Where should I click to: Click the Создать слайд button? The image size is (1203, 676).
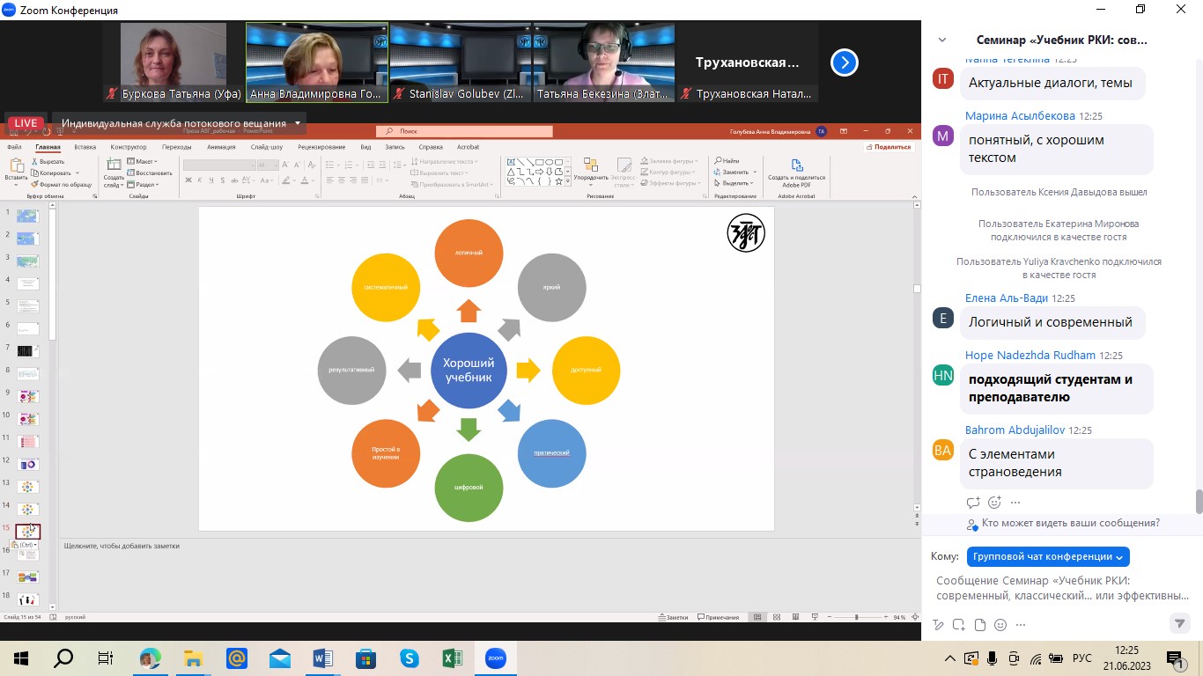click(x=114, y=172)
